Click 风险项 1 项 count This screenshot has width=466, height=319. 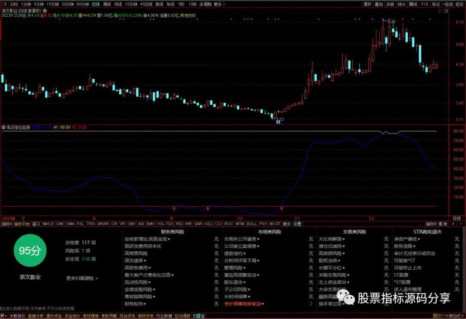tap(78, 251)
